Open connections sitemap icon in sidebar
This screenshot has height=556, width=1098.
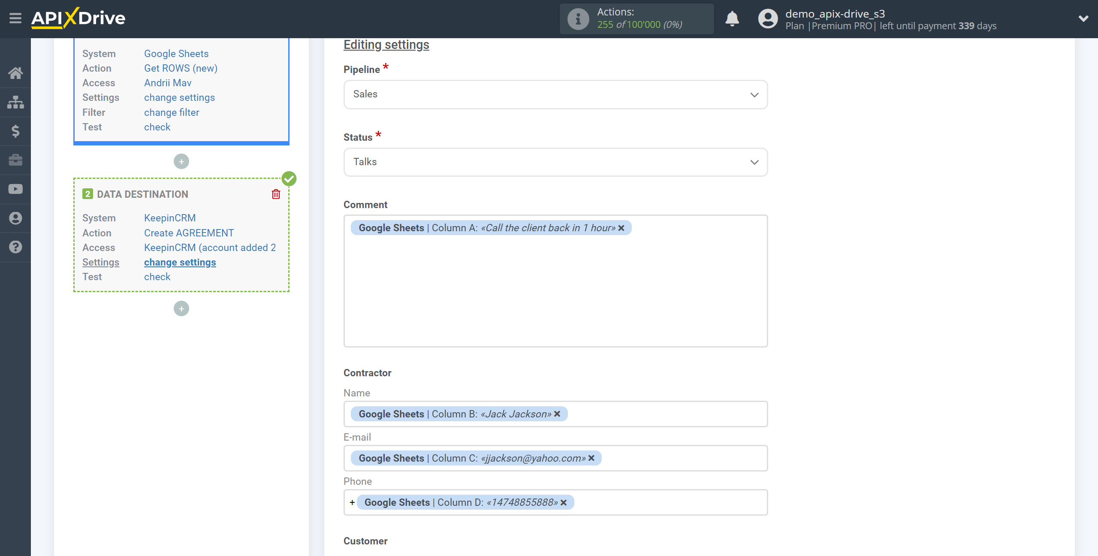point(15,102)
